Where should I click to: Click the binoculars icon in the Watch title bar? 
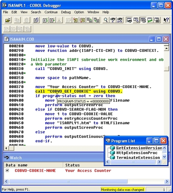click(x=6, y=158)
